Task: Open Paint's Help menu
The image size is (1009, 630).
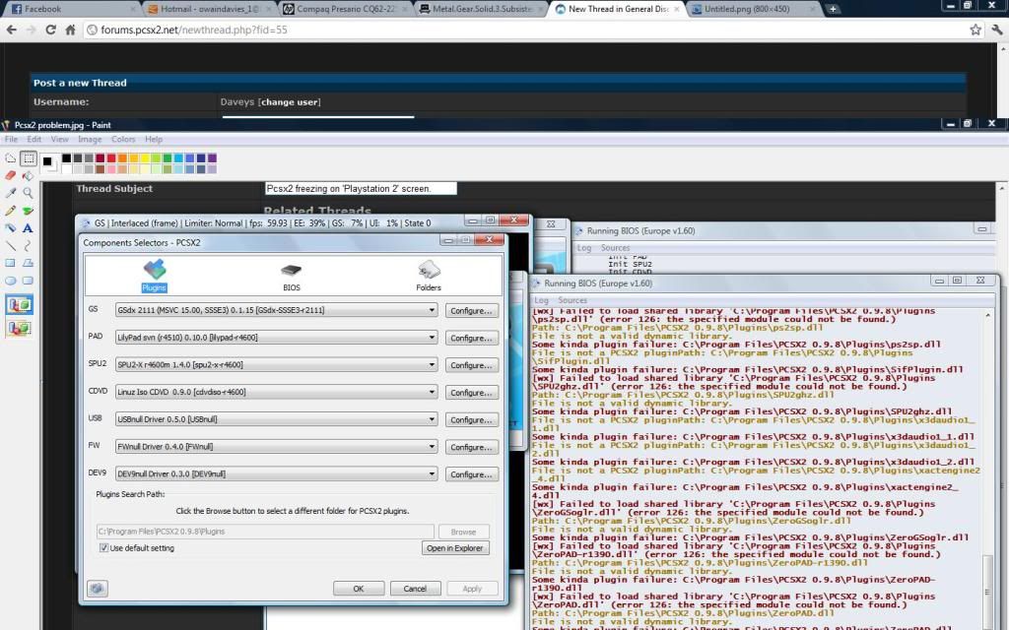Action: point(153,140)
